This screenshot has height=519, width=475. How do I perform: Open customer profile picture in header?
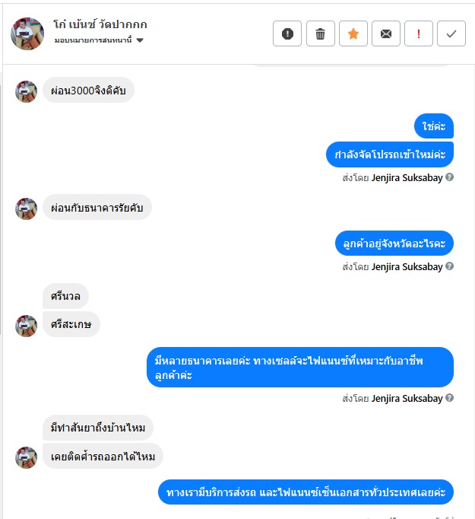27,33
